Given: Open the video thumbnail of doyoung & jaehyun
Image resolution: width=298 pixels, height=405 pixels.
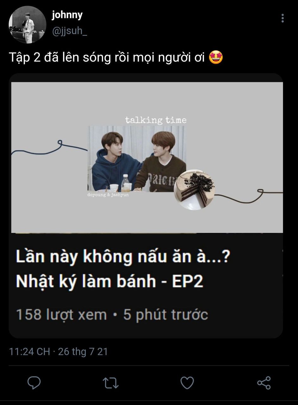Looking at the screenshot, I should tap(147, 157).
